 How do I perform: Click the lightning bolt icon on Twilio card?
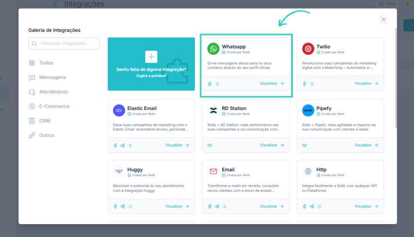(x=304, y=84)
